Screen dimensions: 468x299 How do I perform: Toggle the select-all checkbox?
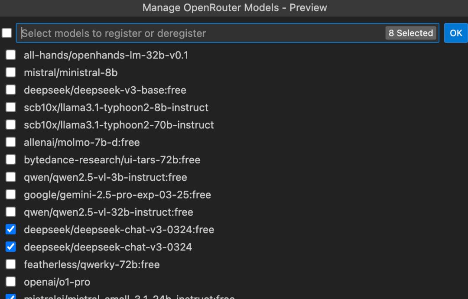pyautogui.click(x=7, y=33)
